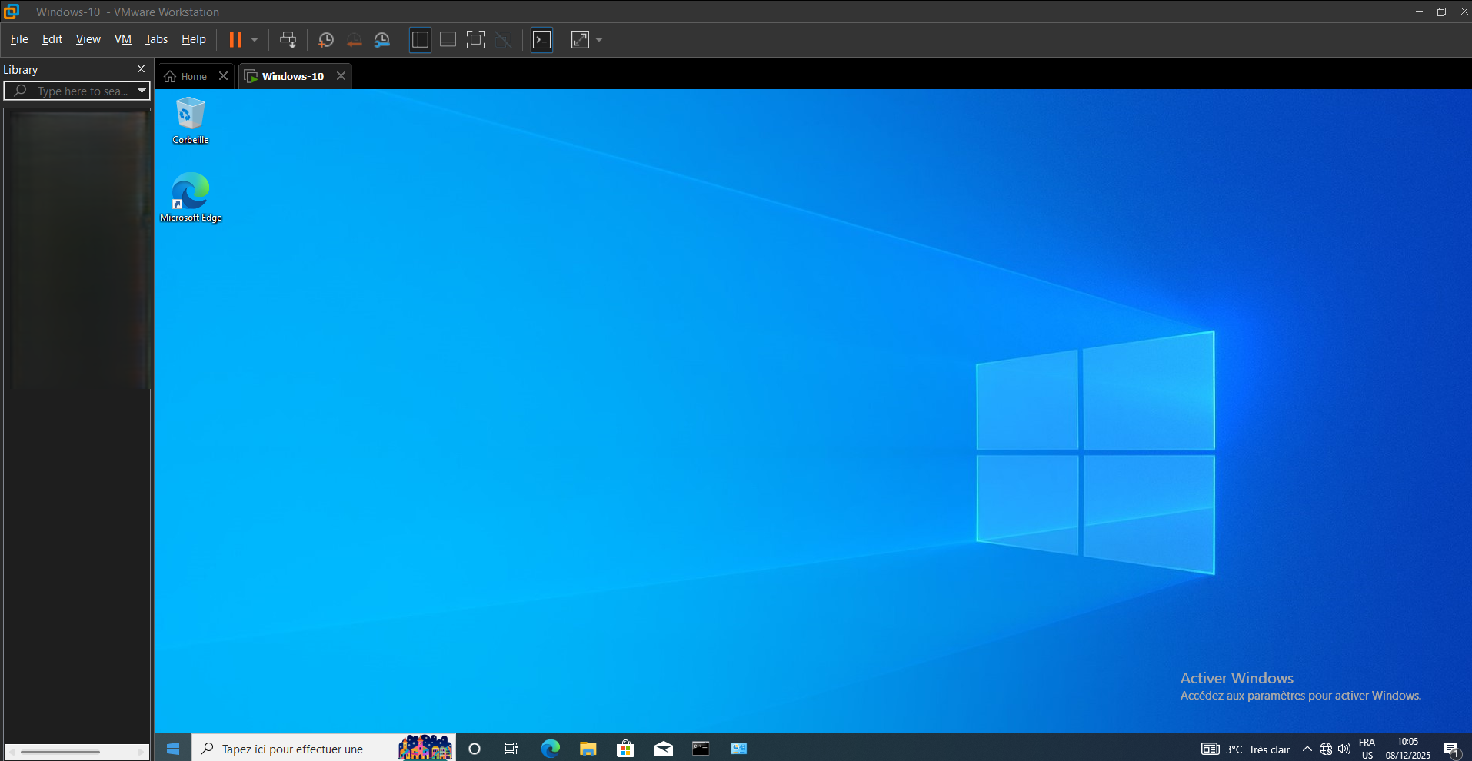Toggle the Library sidebar visibility
The height and width of the screenshot is (761, 1472).
420,40
